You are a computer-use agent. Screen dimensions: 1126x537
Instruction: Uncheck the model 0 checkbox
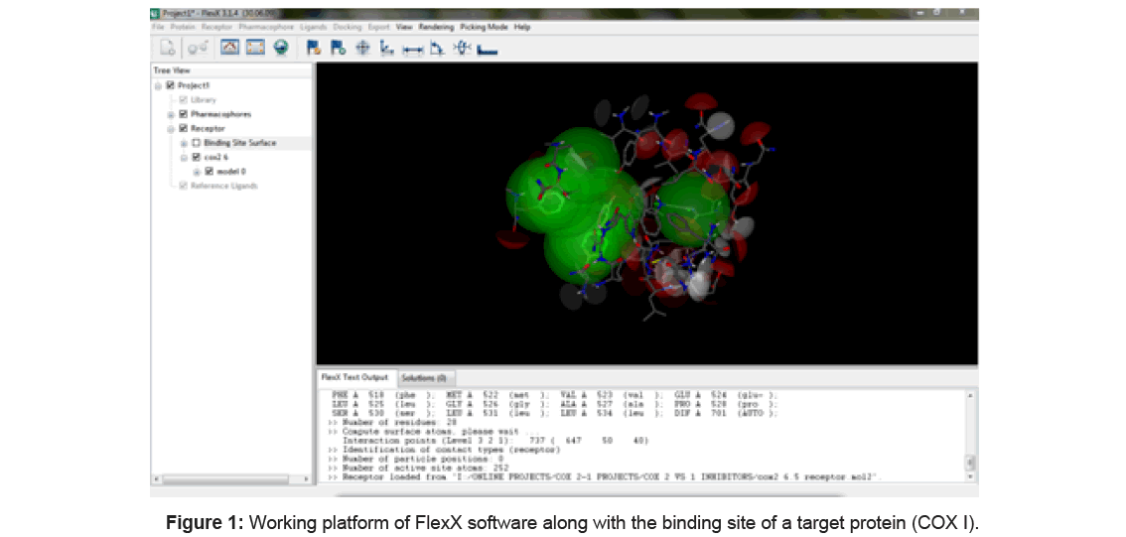coord(209,171)
